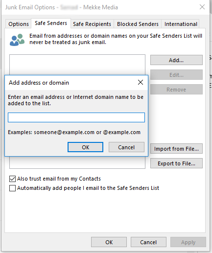This screenshot has height=253, width=212.
Task: Click the Add... button
Action: 176,60
